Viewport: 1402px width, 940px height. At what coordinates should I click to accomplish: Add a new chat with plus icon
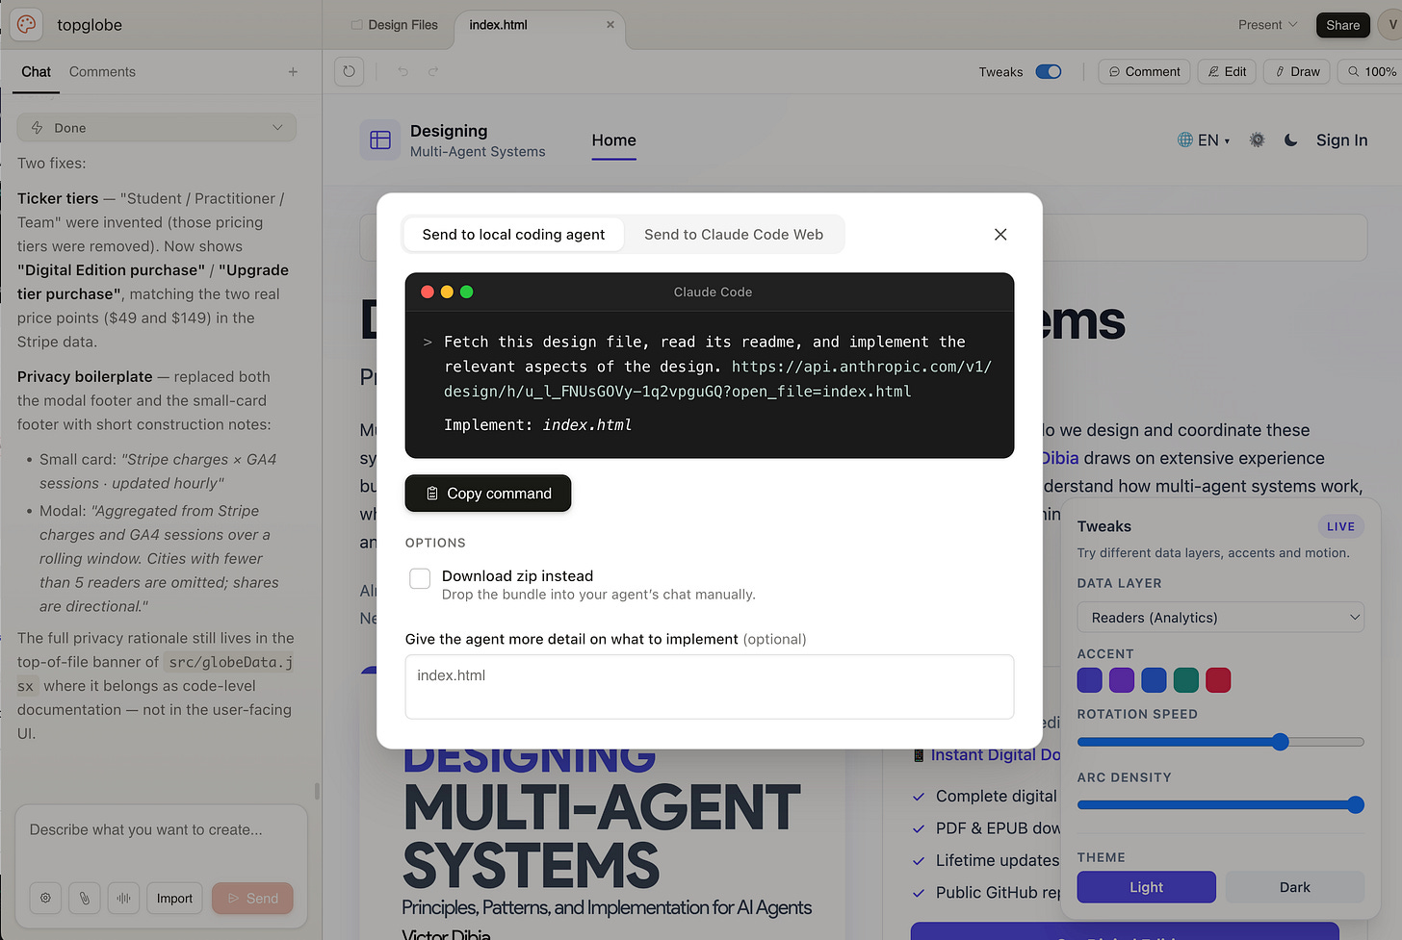[x=293, y=72]
